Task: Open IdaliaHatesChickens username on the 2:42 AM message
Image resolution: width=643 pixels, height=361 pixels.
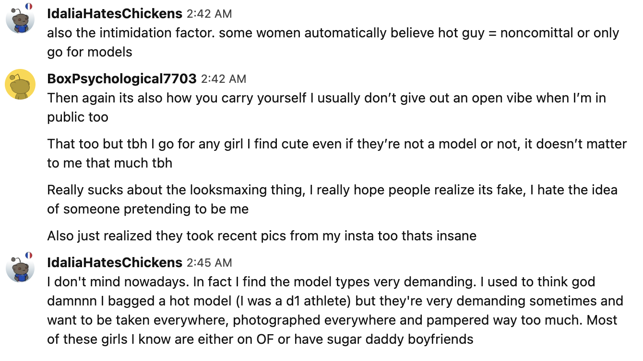Action: 115,14
